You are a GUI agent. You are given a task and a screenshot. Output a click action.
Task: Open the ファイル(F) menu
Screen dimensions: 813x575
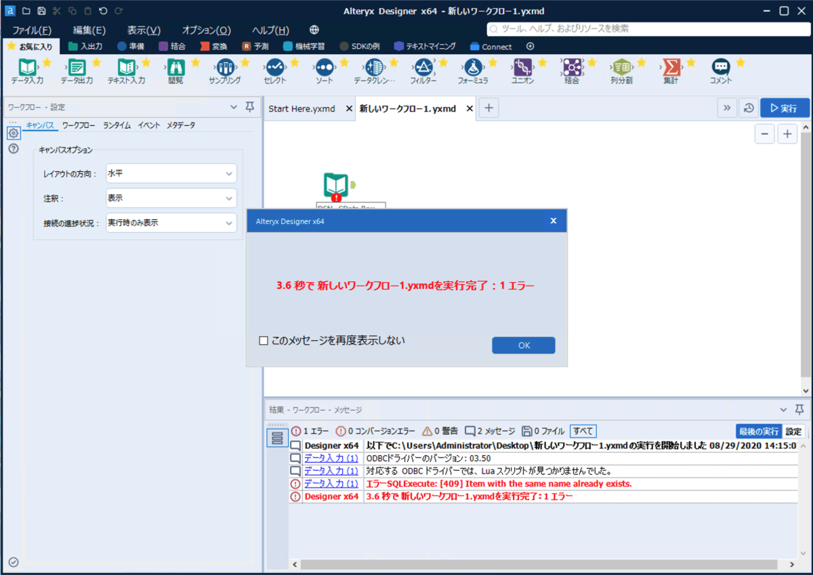click(x=32, y=30)
